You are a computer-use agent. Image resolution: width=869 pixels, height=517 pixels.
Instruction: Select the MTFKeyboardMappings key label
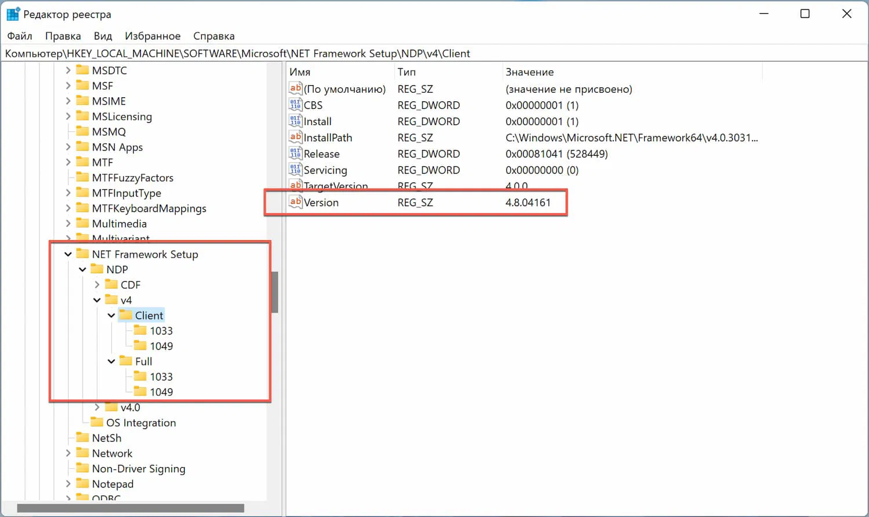[x=149, y=208]
